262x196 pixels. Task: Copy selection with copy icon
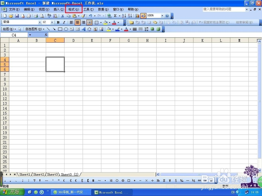68,16
